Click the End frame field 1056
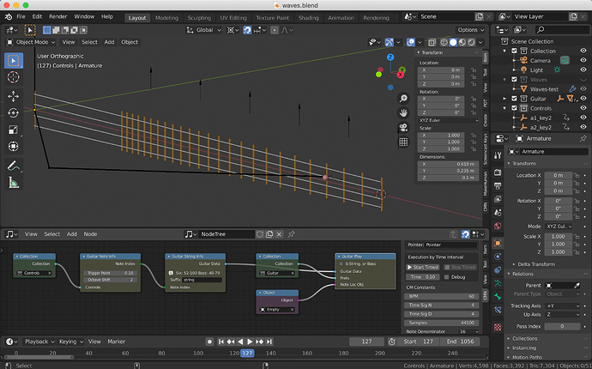Screen dimensions: 592x369 [x=460, y=342]
